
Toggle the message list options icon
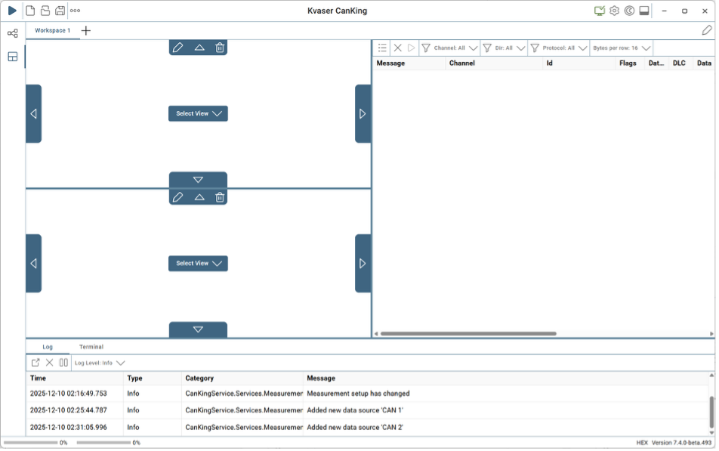point(382,48)
